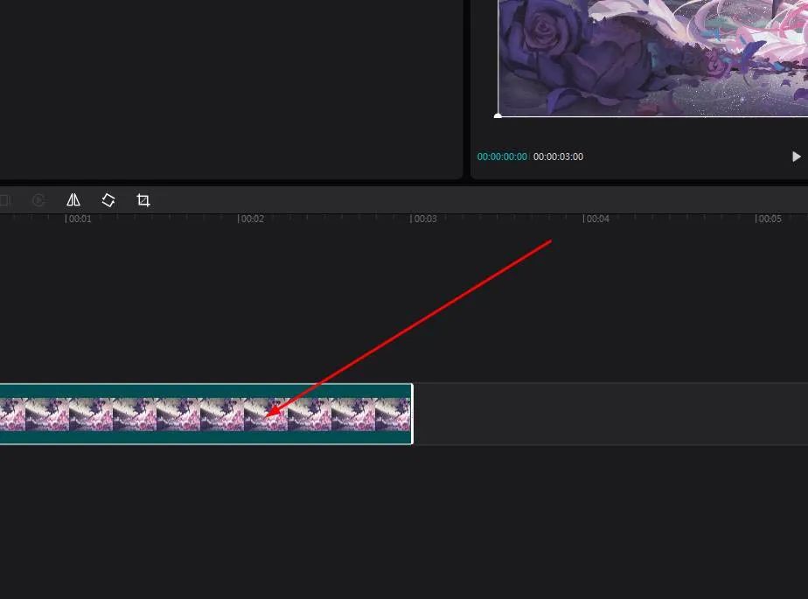Select the teal video clip on timeline

pyautogui.click(x=206, y=414)
